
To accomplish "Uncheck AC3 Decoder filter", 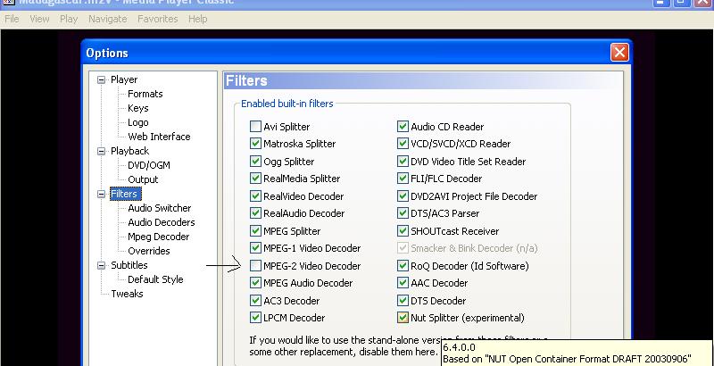I will 255,301.
